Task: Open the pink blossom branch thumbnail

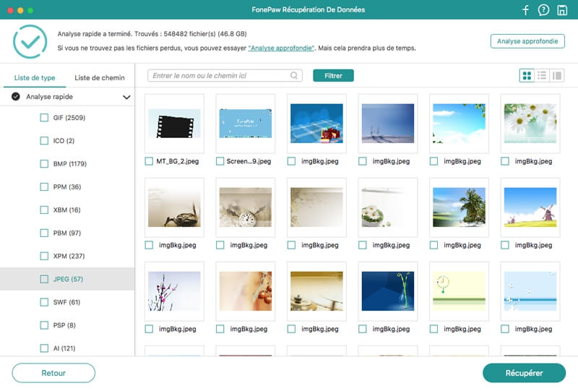Action: [174, 291]
